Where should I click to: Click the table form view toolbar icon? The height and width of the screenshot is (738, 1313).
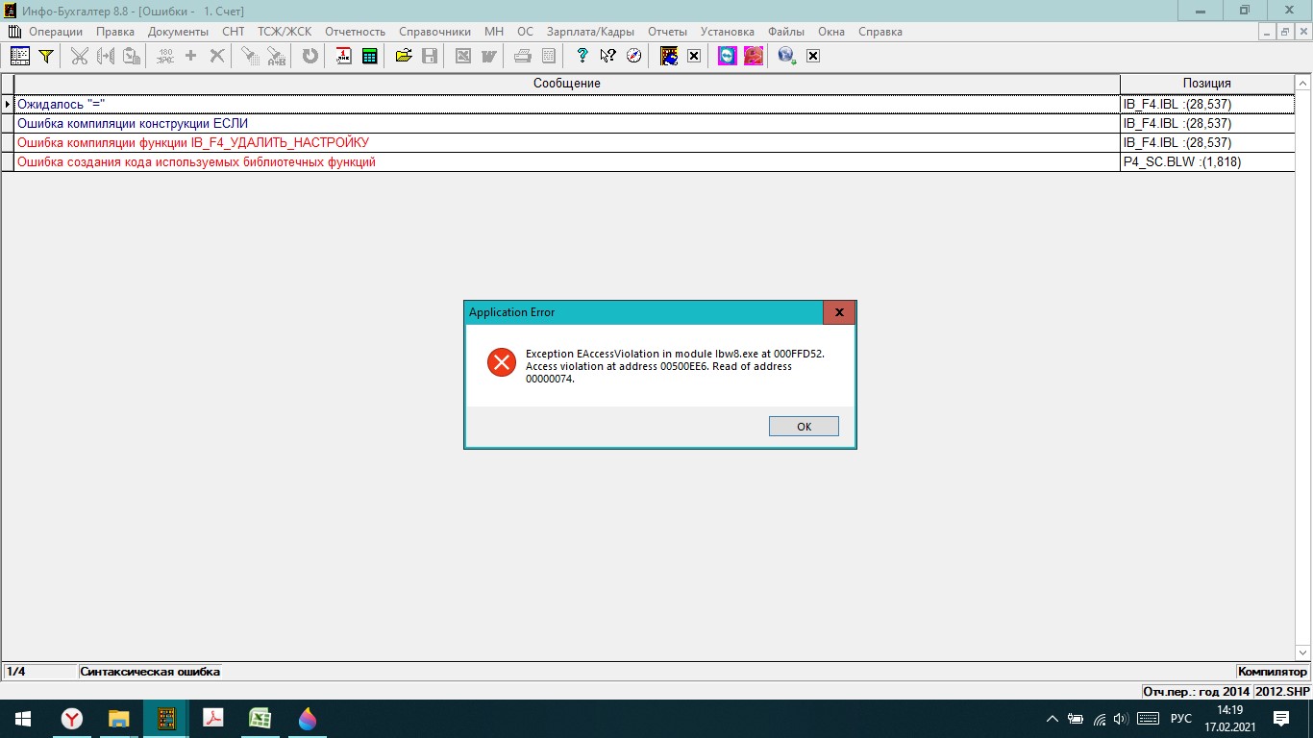coord(19,56)
